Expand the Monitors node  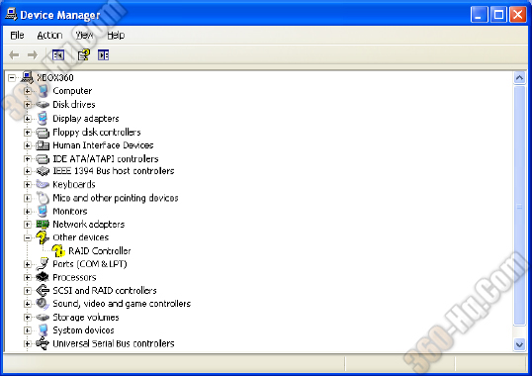pyautogui.click(x=28, y=212)
